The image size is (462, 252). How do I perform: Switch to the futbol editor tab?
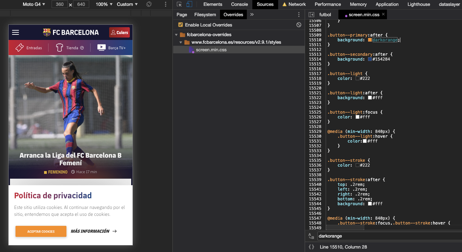[325, 14]
